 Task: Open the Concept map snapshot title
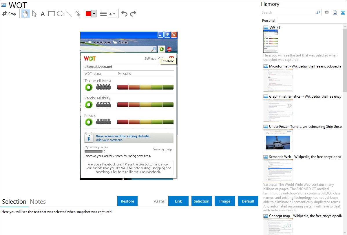pyautogui.click(x=305, y=216)
